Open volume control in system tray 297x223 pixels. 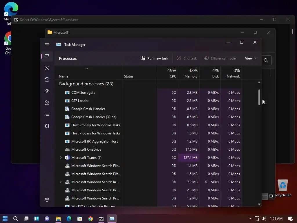[x=264, y=218]
